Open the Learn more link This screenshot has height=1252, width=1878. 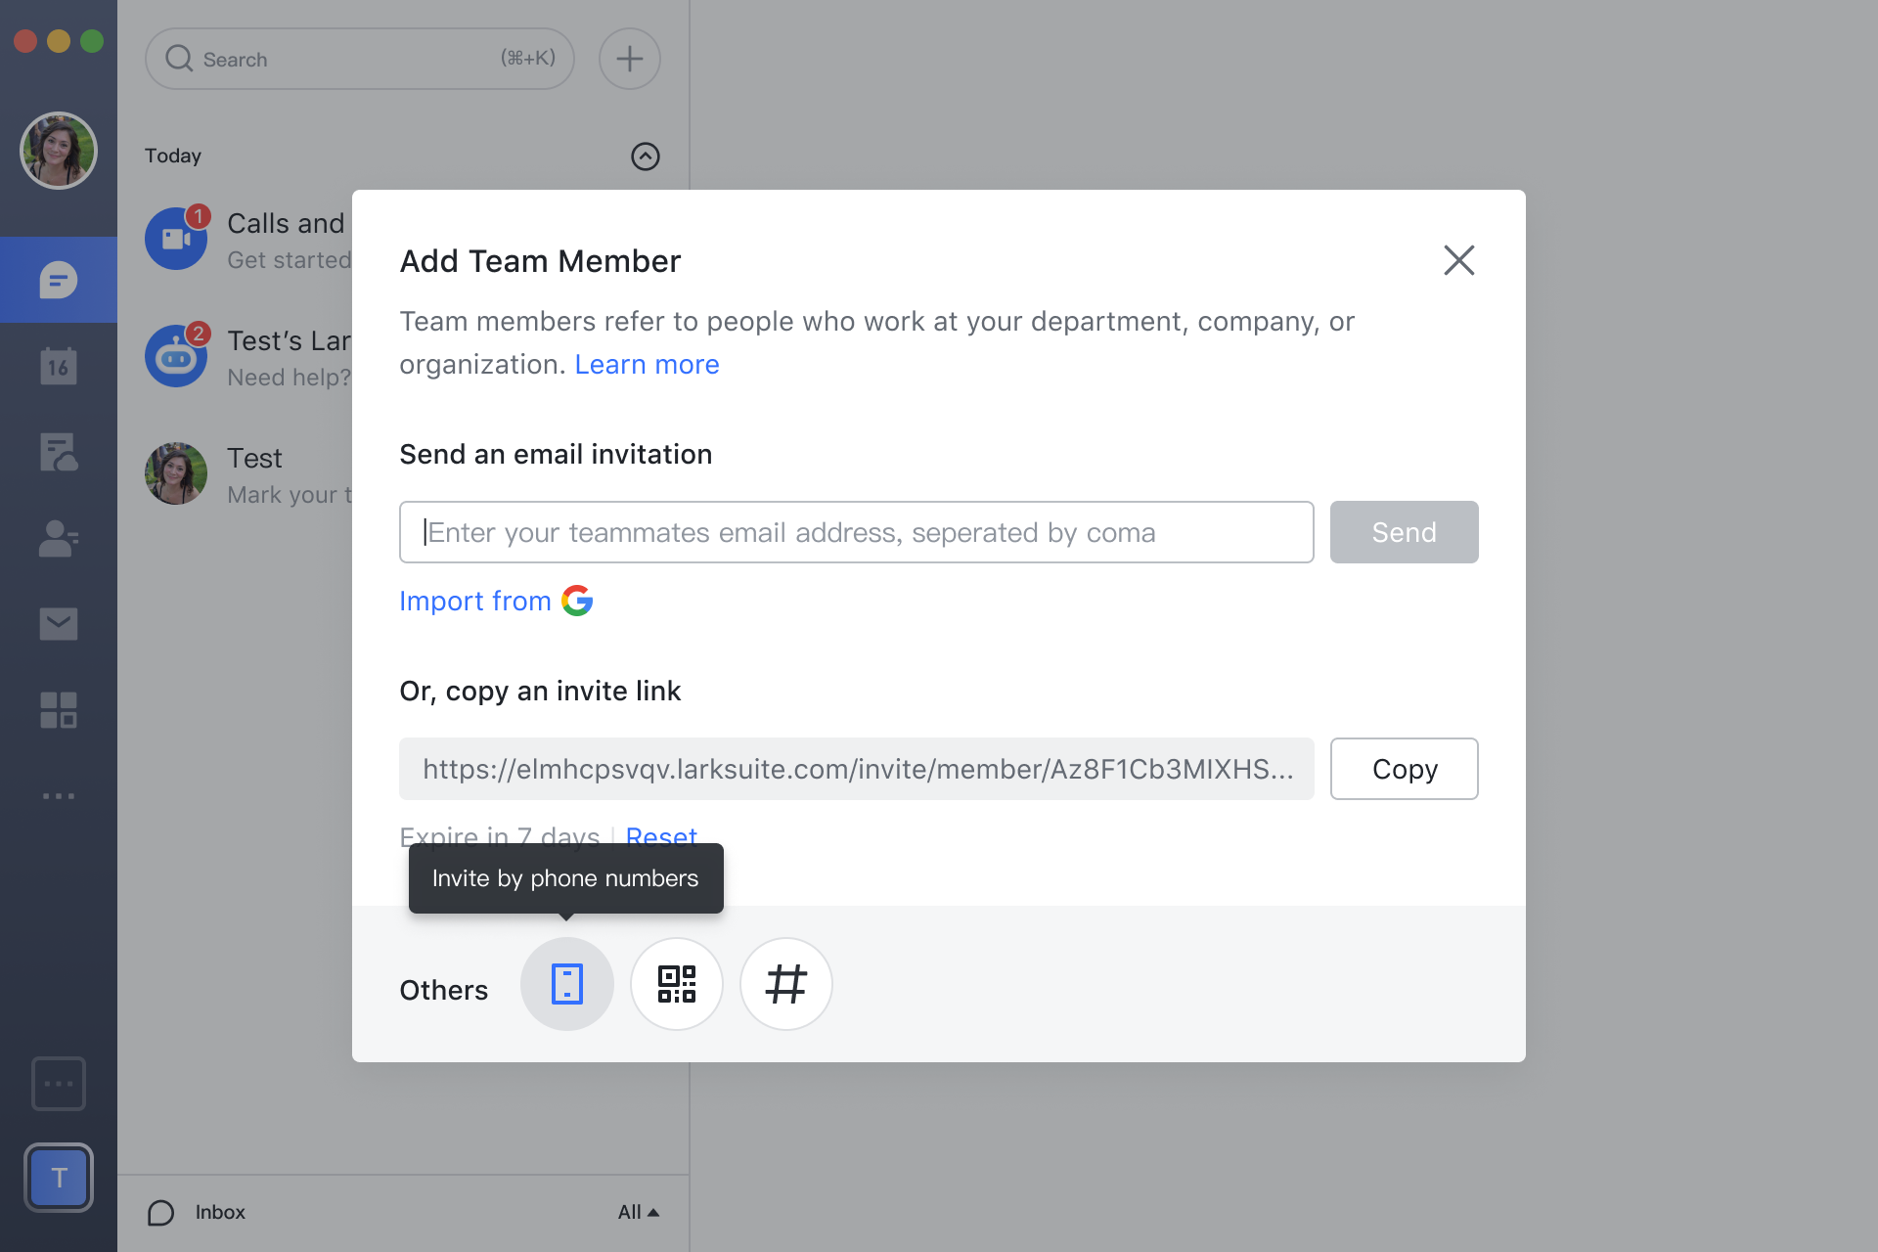(x=647, y=365)
